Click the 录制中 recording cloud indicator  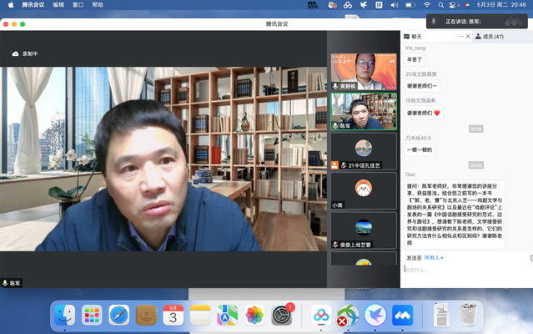point(25,53)
